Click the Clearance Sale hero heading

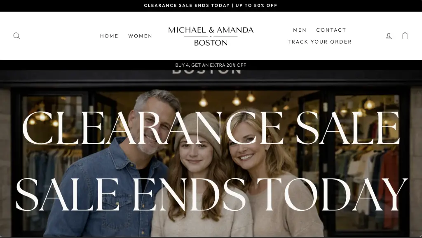click(211, 128)
